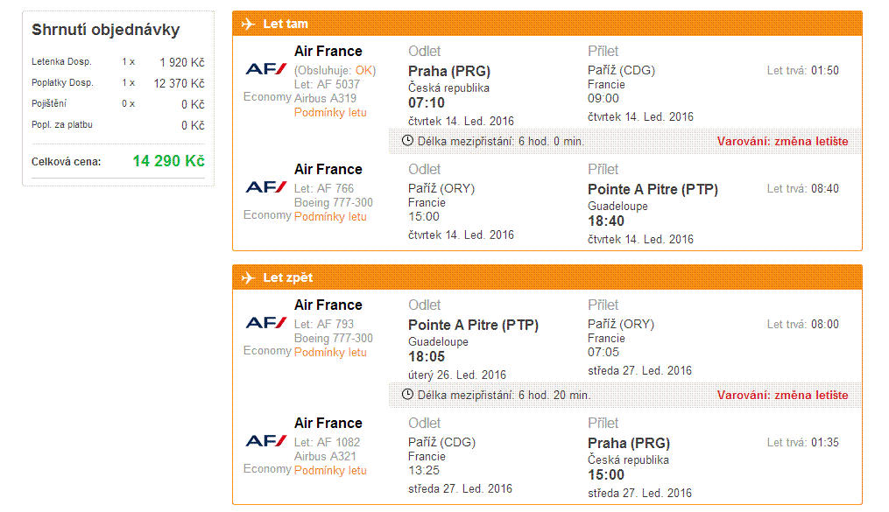Click the total price 14 290 Kč

click(x=168, y=161)
